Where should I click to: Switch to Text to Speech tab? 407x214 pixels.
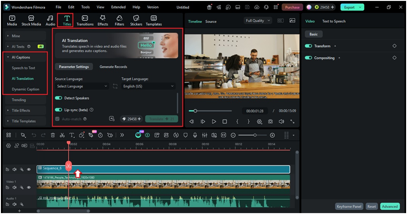click(334, 21)
